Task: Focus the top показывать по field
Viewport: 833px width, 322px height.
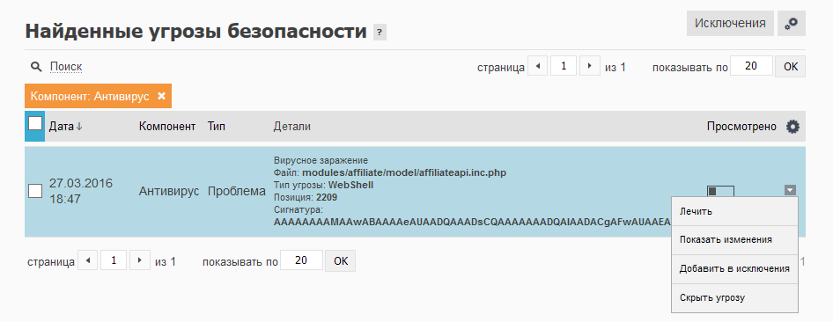Action: [751, 66]
